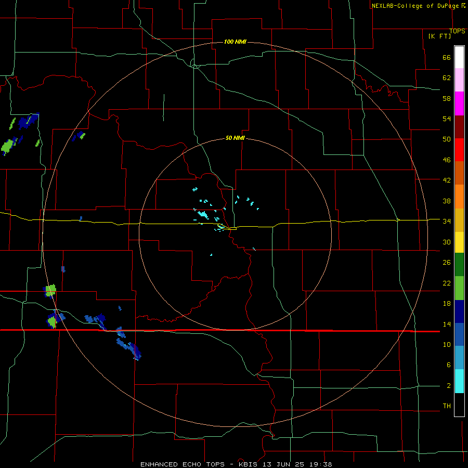Click the legend value 62

click(447, 78)
